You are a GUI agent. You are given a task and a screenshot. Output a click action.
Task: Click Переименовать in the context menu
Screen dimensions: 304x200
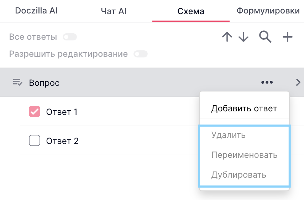tap(244, 155)
